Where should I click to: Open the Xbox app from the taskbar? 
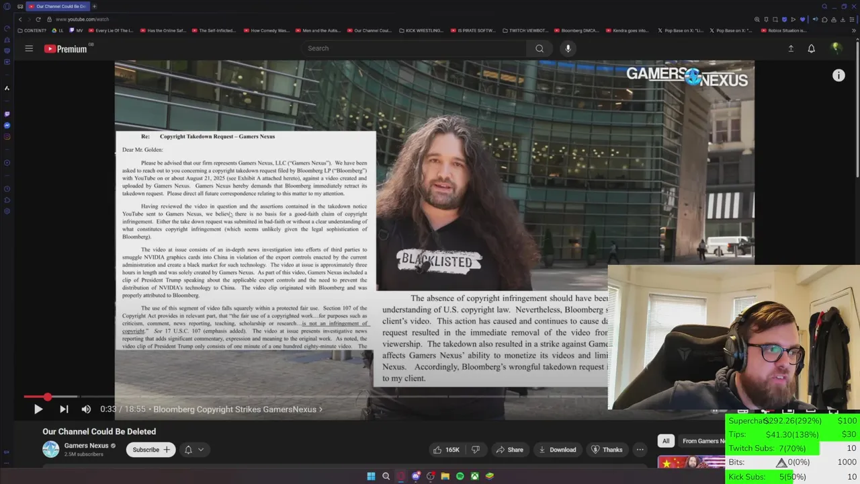474,476
